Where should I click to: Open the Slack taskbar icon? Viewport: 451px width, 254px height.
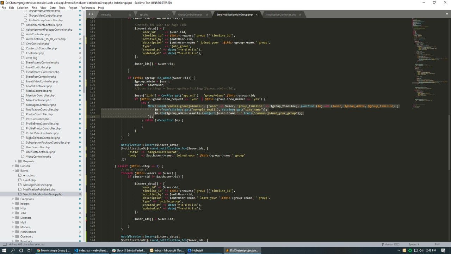point(129,250)
